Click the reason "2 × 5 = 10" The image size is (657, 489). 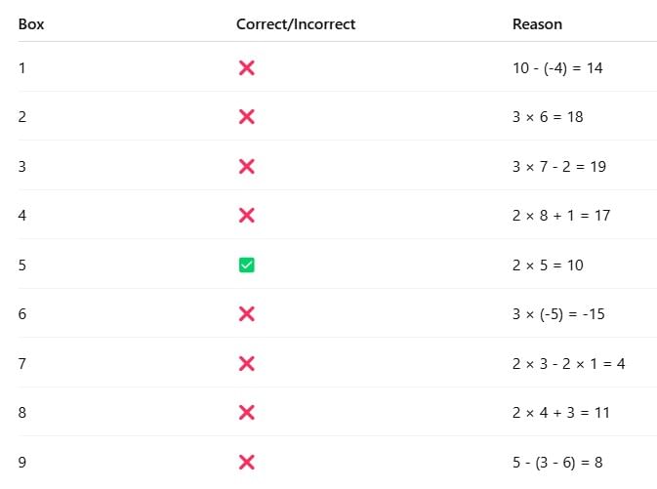pyautogui.click(x=549, y=265)
